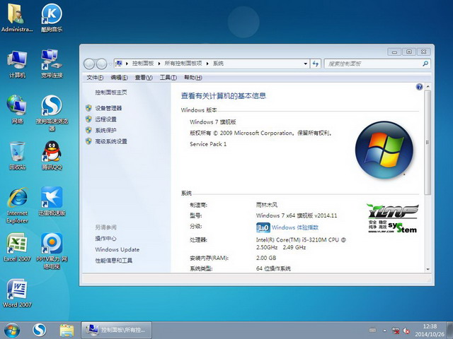
Task: Select the text 'Service Pack 1'
Action: (x=208, y=144)
